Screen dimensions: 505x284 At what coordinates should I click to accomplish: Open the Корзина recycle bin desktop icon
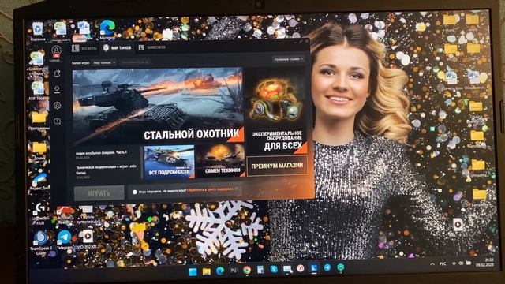(x=38, y=32)
